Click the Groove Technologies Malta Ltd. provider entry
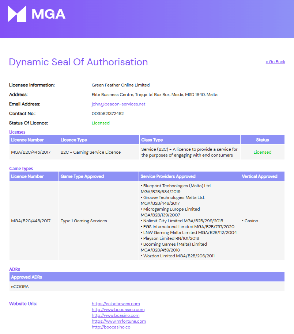The image size is (294, 334). tap(173, 200)
